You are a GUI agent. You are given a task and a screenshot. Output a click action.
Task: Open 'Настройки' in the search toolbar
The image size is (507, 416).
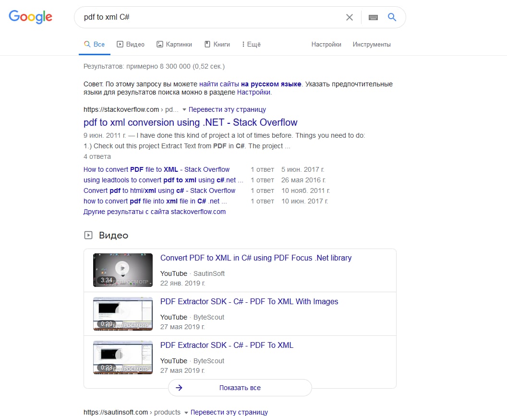coord(326,44)
